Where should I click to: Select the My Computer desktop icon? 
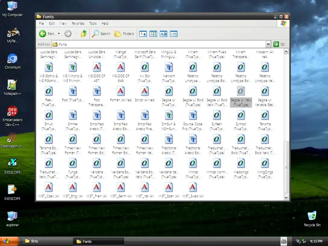tap(12, 9)
